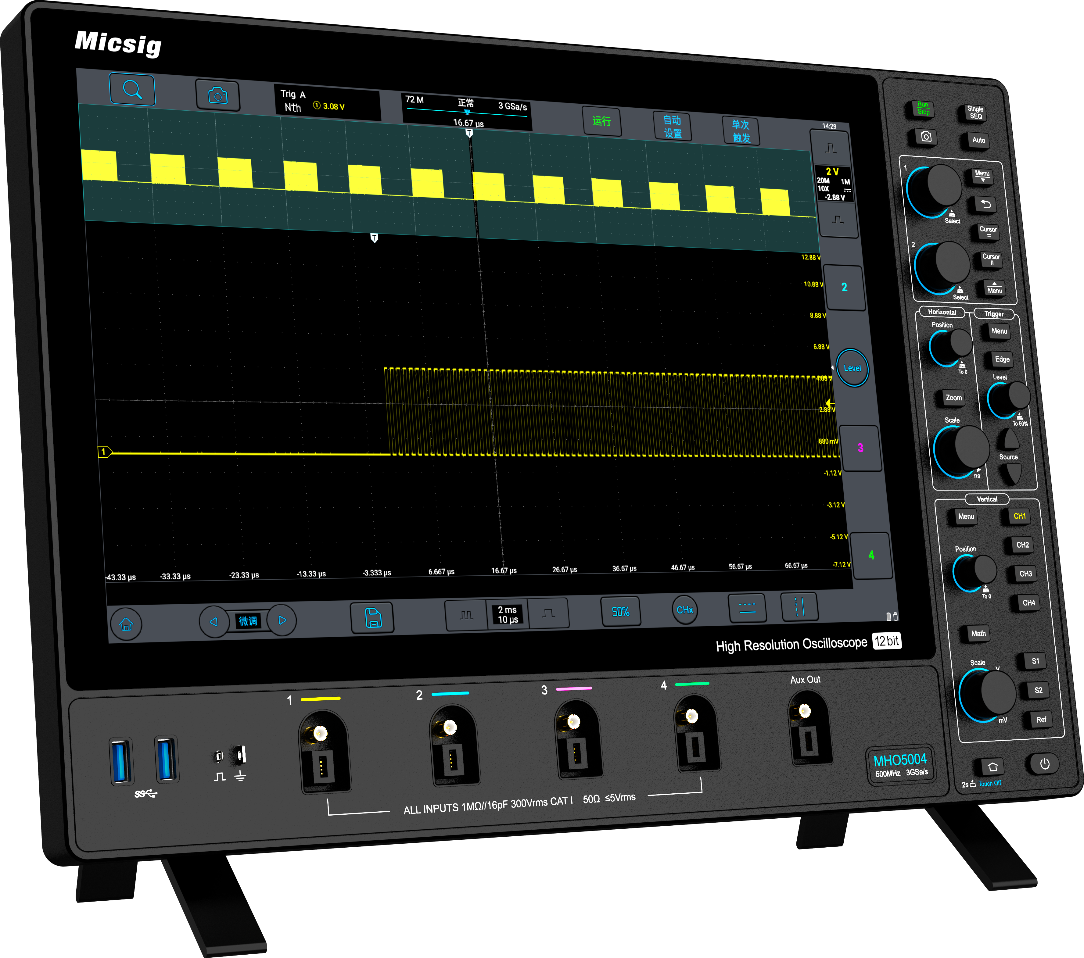This screenshot has height=958, width=1084.
Task: Tap the round Level control on screen
Action: point(852,368)
